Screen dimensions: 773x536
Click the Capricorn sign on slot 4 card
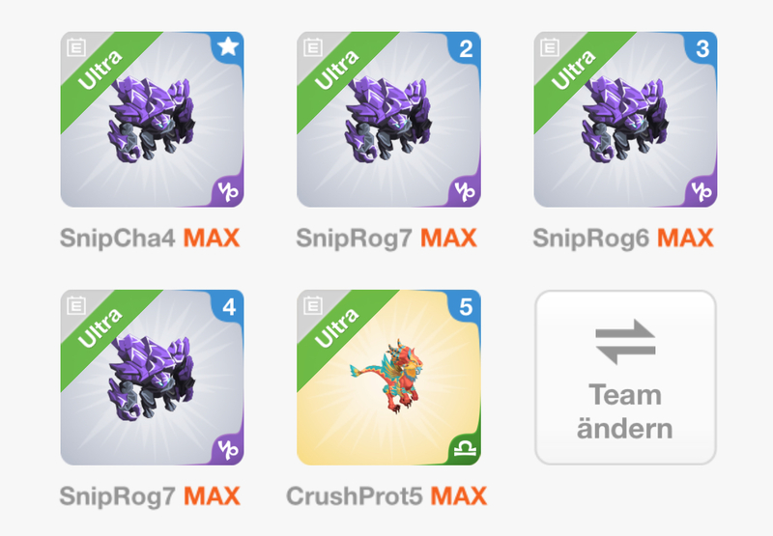(x=228, y=449)
